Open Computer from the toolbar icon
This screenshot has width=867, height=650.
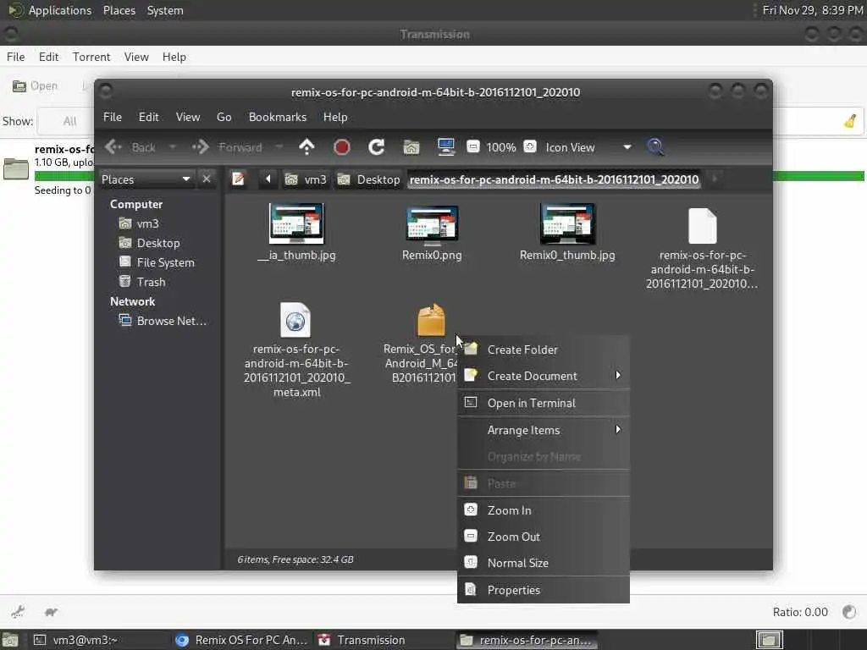click(x=445, y=147)
